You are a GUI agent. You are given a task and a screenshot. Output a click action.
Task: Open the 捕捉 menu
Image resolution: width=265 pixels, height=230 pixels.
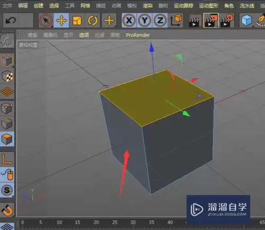(101, 6)
